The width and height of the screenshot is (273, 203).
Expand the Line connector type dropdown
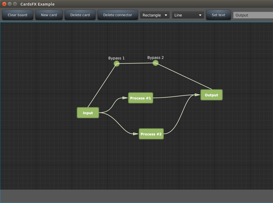[x=188, y=15]
